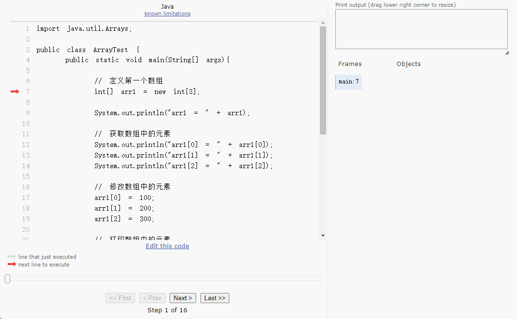Open the known limitations link
517x319 pixels.
(167, 13)
